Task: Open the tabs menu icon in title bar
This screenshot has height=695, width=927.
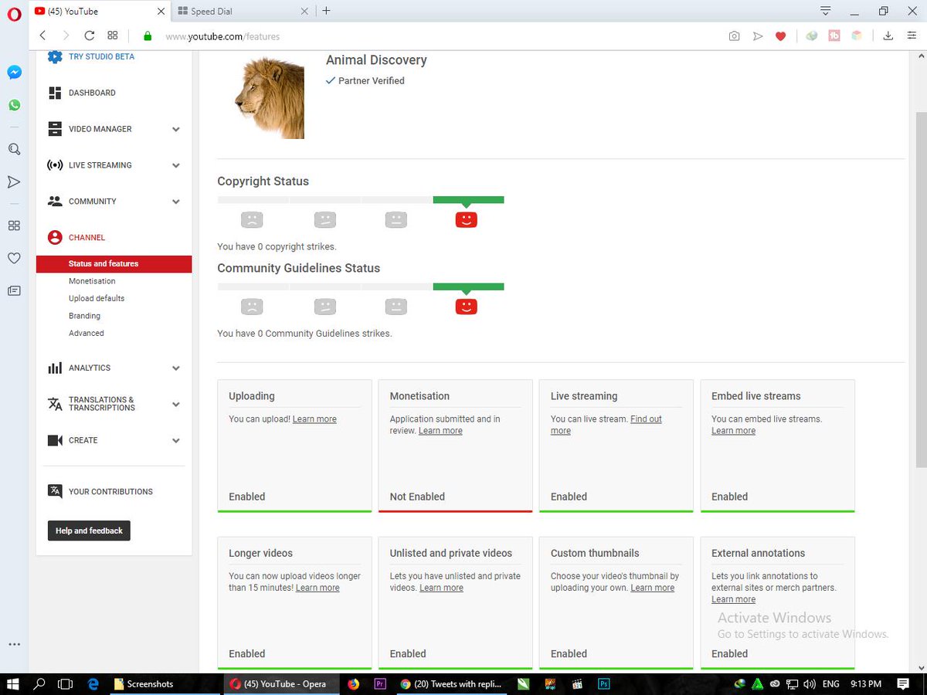Action: coord(826,11)
